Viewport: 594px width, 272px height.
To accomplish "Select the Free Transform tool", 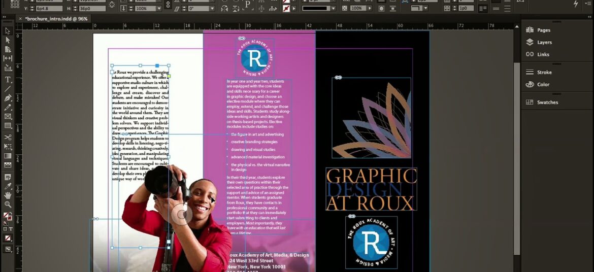I will coord(8,146).
